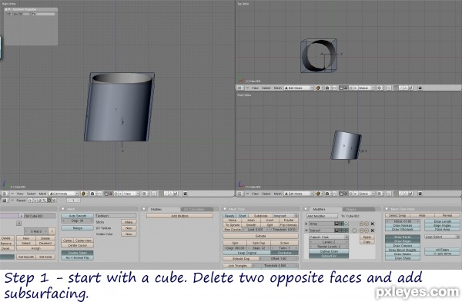This screenshot has width=462, height=302.
Task: Collapse the Subsurf modifier panel
Action: coord(306,231)
